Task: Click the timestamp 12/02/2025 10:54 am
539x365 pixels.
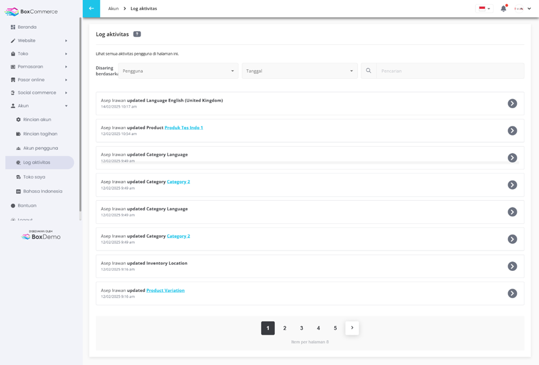Action: pyautogui.click(x=119, y=134)
